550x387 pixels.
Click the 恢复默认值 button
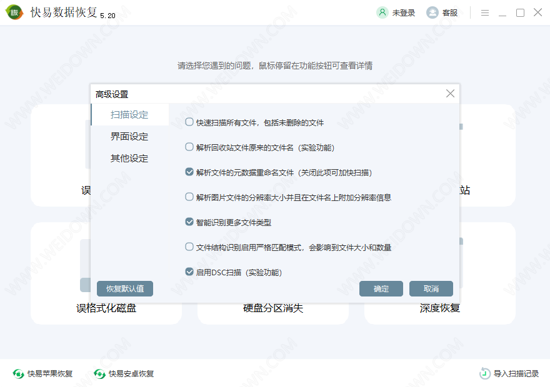coord(125,288)
